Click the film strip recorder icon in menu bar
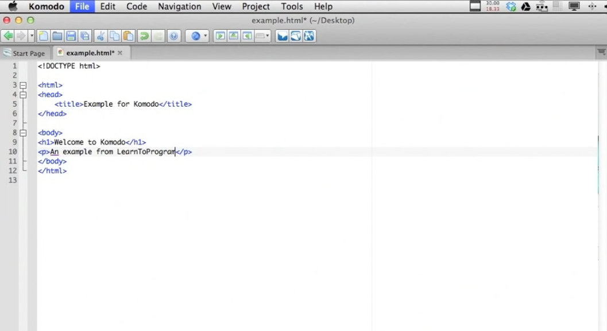 (475, 6)
